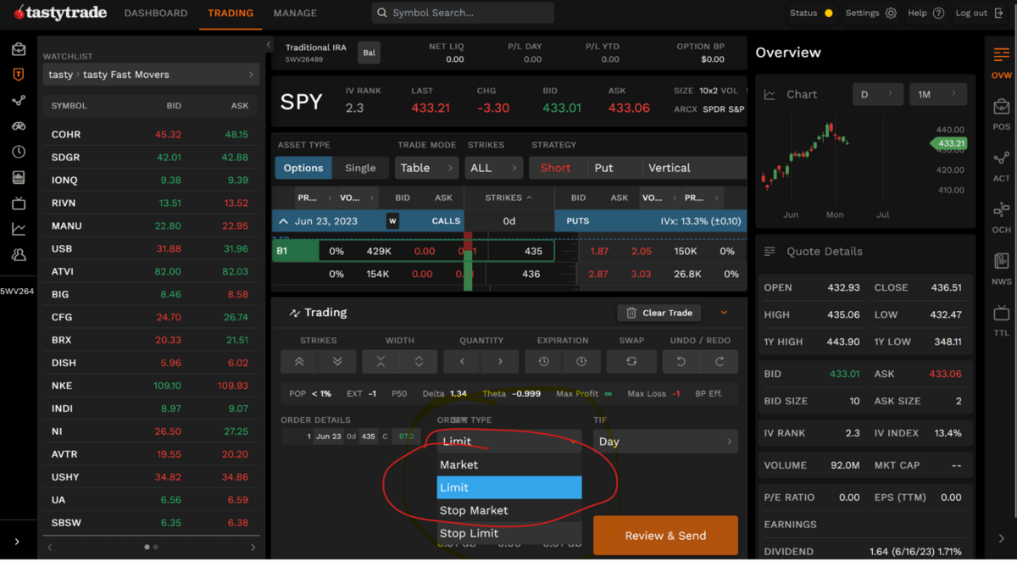Image resolution: width=1017 pixels, height=567 pixels.
Task: Click the follow traders people icon
Action: point(18,254)
